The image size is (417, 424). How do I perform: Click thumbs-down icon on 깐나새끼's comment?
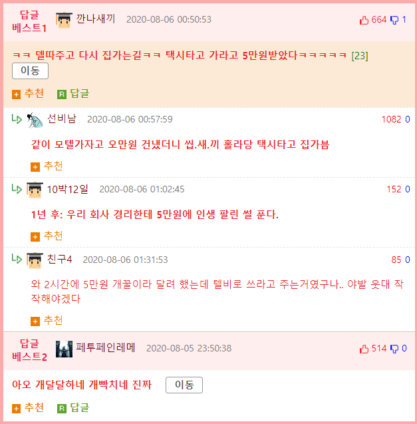394,20
